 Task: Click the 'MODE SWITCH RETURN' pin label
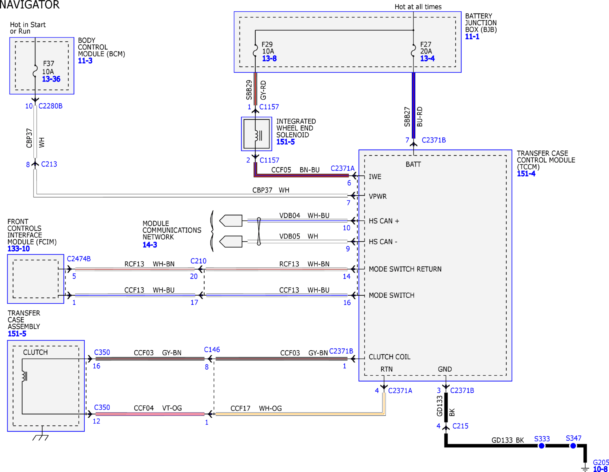pos(405,269)
